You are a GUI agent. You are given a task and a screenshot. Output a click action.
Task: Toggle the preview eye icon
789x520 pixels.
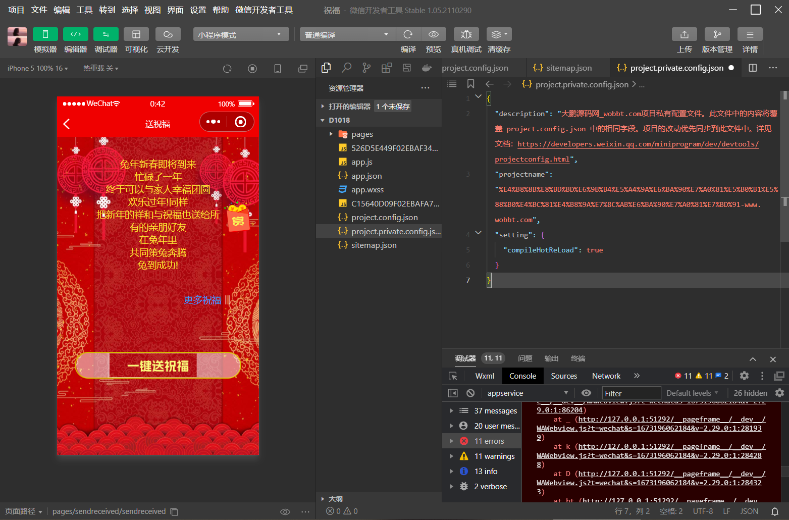click(433, 34)
